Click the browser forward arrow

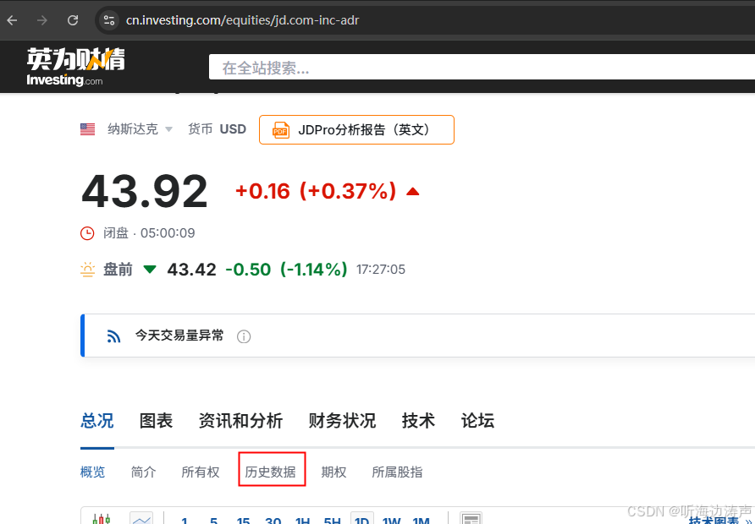point(42,20)
